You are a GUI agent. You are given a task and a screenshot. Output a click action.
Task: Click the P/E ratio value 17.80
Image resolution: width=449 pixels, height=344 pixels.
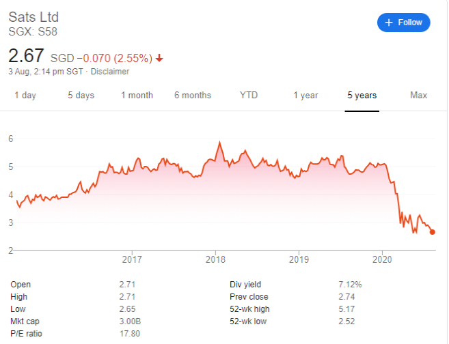tap(129, 334)
